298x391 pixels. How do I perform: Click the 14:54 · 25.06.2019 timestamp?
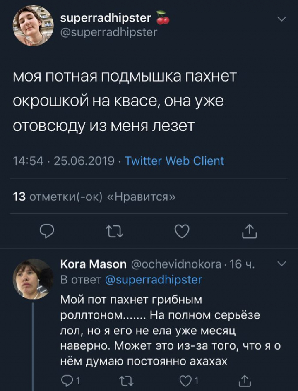pyautogui.click(x=64, y=161)
